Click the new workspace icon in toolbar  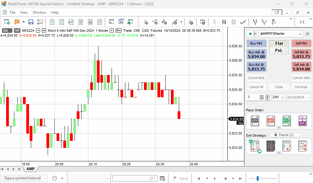(x=7, y=22)
